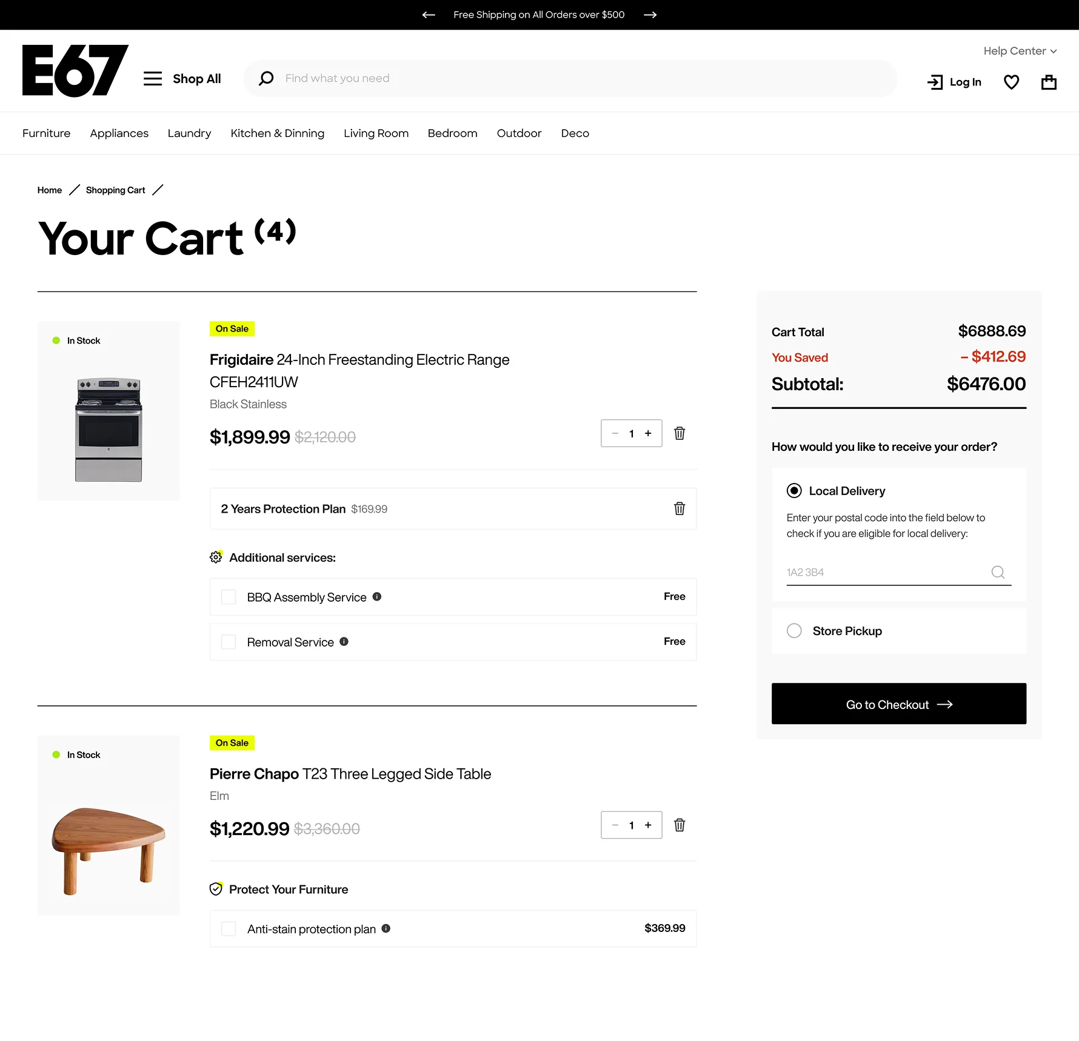Enable the Anti-stain protection plan checkbox
This screenshot has width=1079, height=1041.
click(229, 929)
